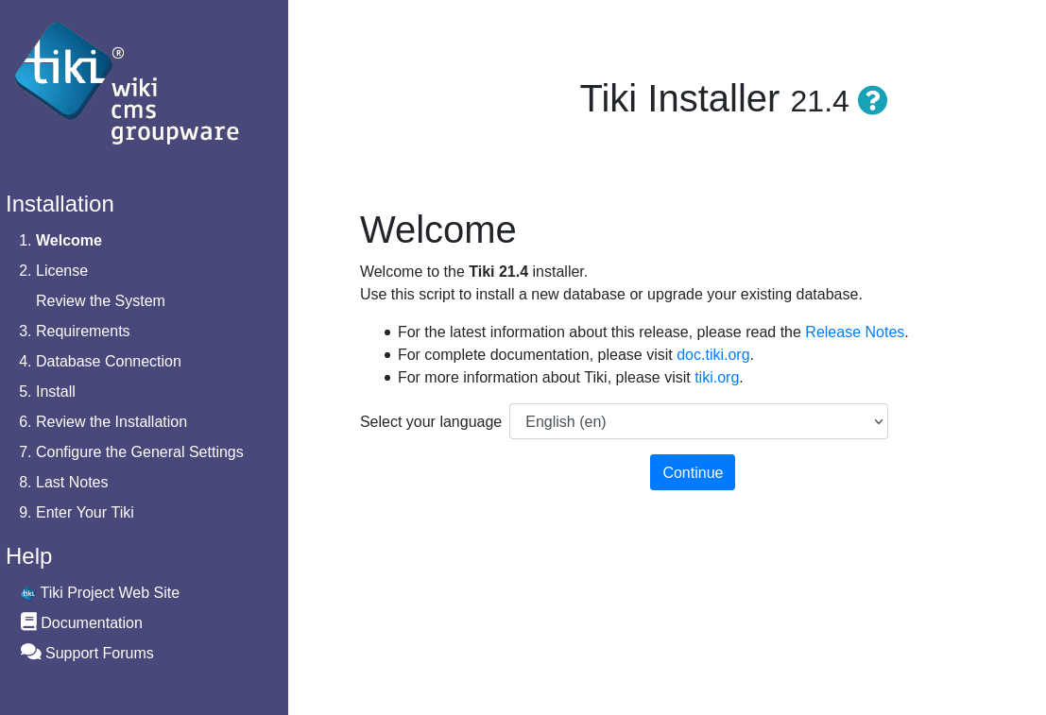Viewport: 1046px width, 715px height.
Task: Click the Support Forums speech bubble icon
Action: 29,652
